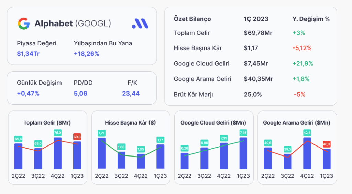
Task: Click the F/K label
Action: pos(132,83)
